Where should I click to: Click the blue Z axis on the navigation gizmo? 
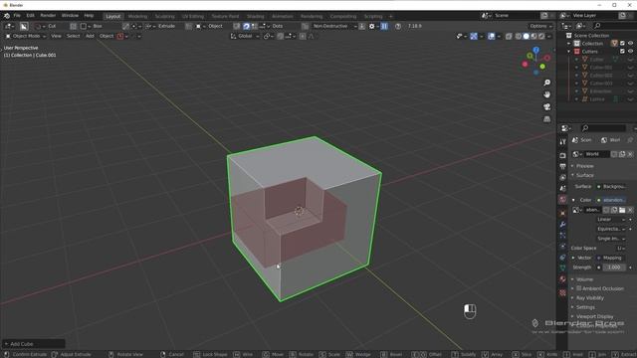click(536, 50)
